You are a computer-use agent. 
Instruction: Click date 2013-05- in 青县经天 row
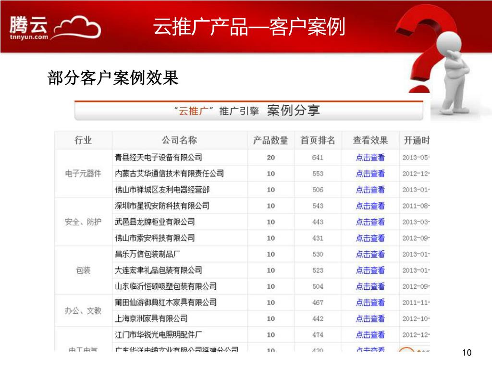416,158
